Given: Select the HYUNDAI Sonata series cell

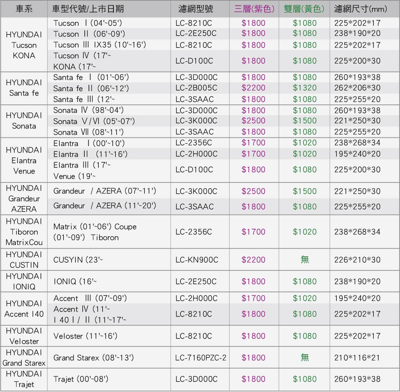Looking at the screenshot, I should (24, 121).
